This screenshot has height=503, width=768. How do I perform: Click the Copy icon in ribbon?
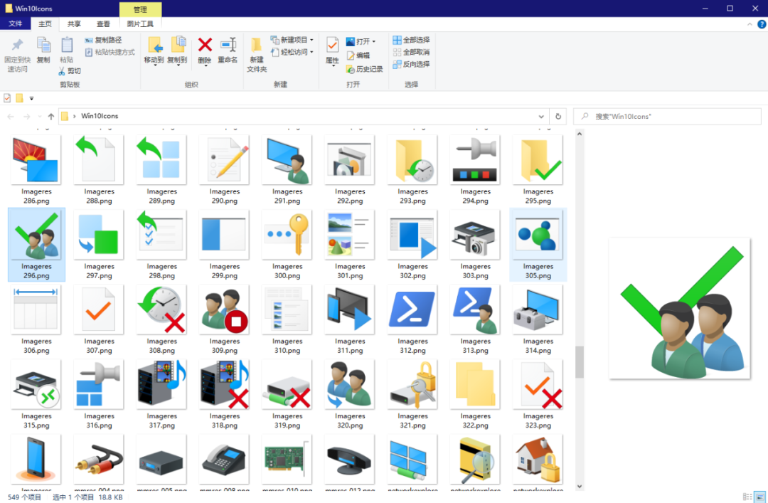[x=43, y=46]
